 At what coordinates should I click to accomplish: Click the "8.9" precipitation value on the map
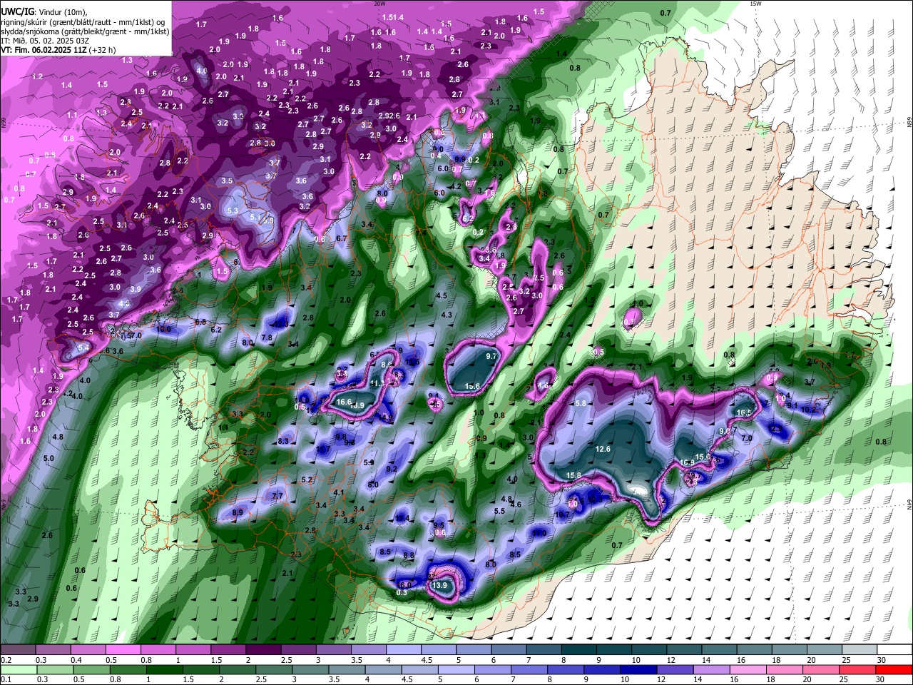pyautogui.click(x=238, y=512)
